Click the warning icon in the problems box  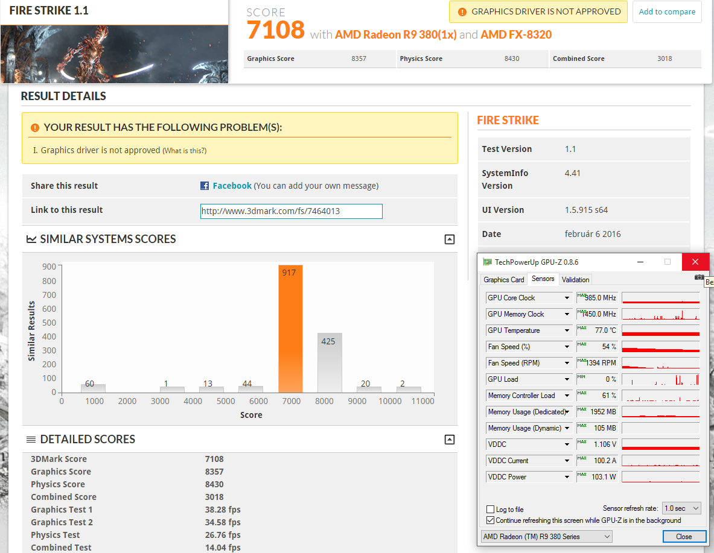point(34,128)
